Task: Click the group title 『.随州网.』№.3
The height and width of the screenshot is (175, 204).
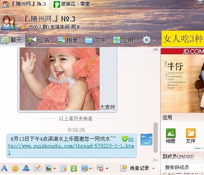Action: [50, 19]
